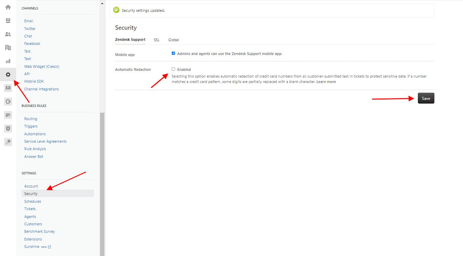Open the Twitter channel settings
Screen dimensions: 463x256
30,29
